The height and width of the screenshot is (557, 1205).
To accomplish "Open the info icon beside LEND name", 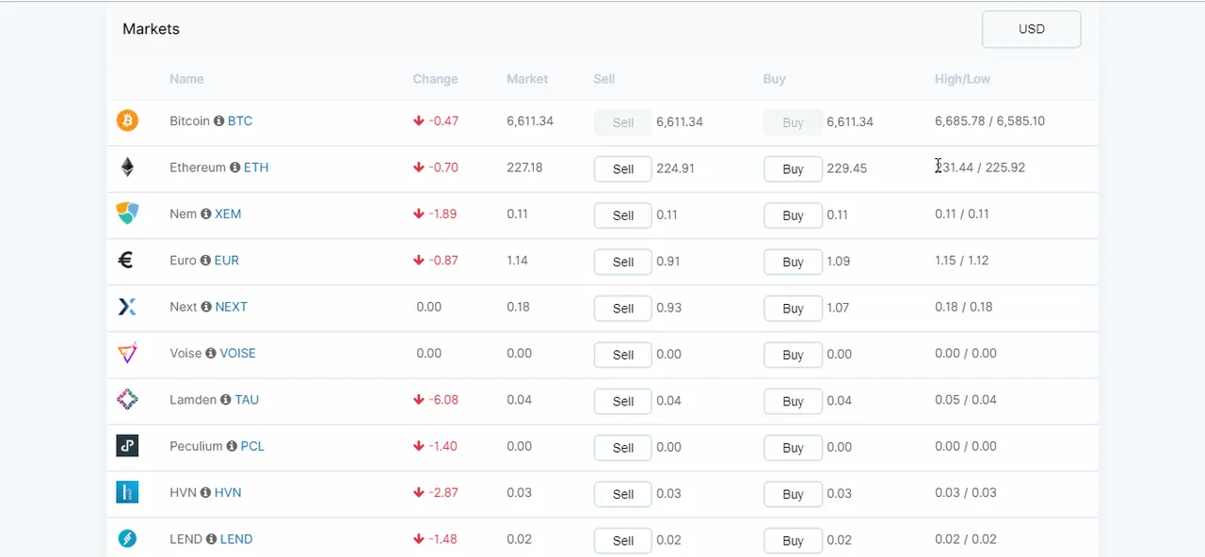I will click(212, 539).
